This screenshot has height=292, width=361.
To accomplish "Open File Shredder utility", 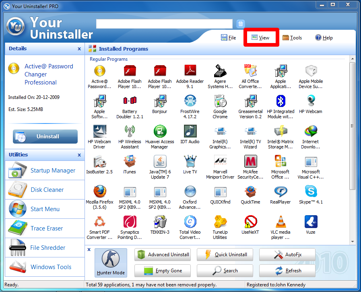I will coord(45,248).
